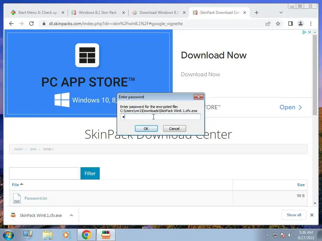
Task: Open the Windows Start orb
Action: pos(8,235)
